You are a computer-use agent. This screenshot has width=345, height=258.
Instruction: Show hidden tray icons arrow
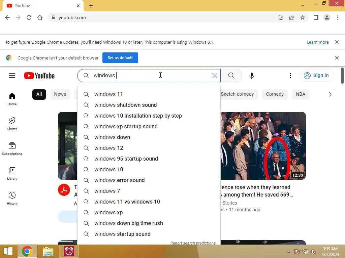(x=289, y=252)
